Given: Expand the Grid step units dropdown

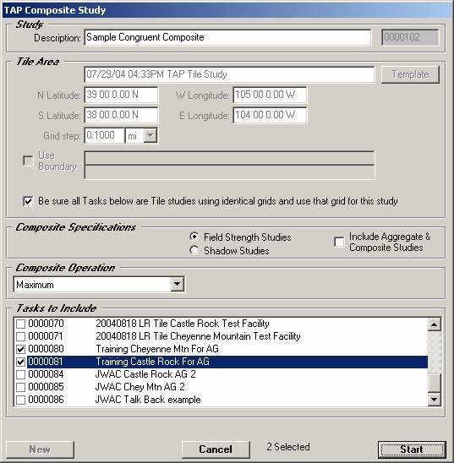Looking at the screenshot, I should click(150, 135).
